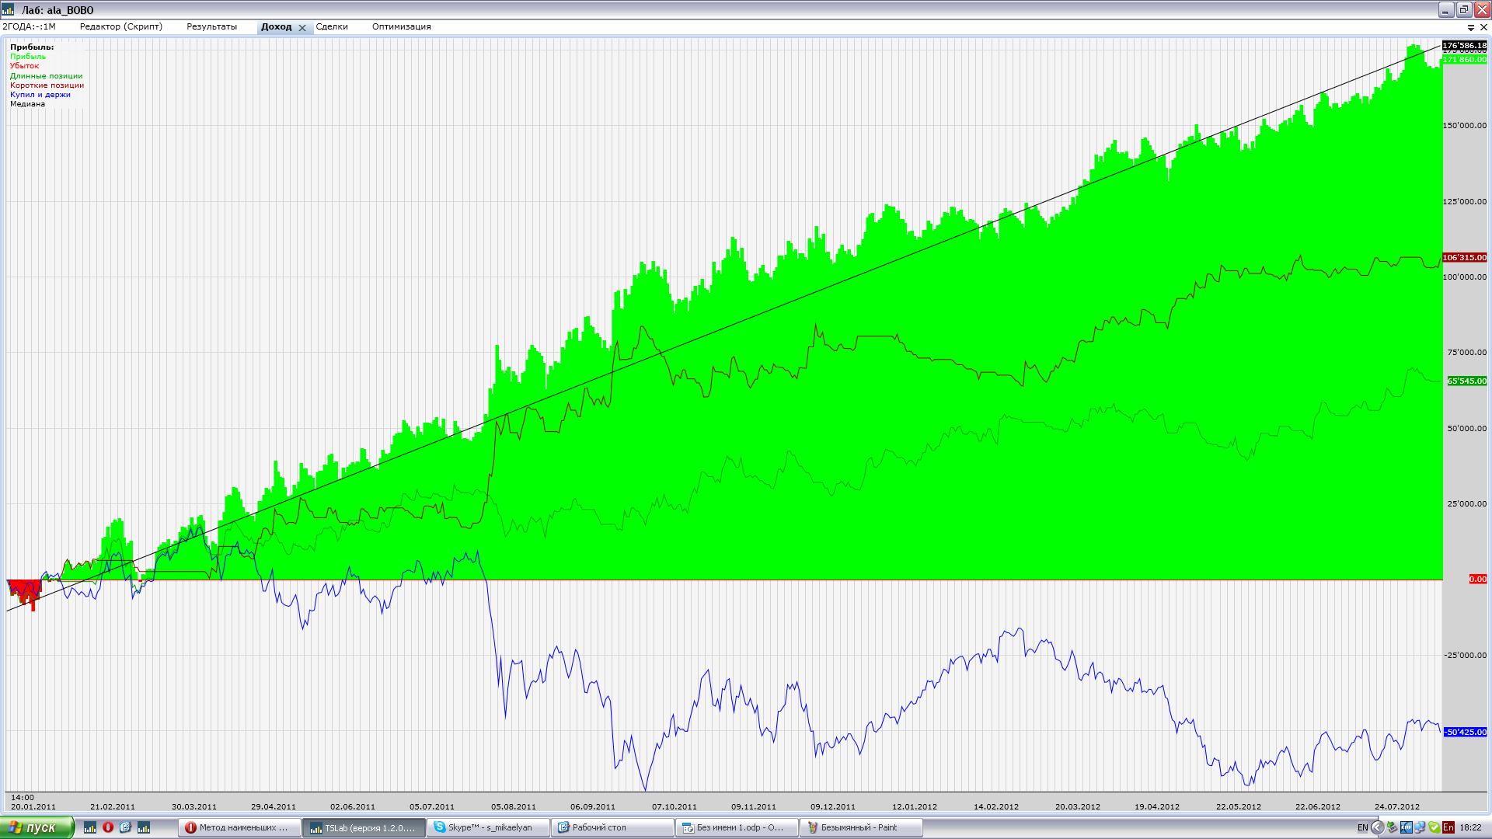Click the EN language indicator in taskbar
Image resolution: width=1492 pixels, height=839 pixels.
point(1362,827)
